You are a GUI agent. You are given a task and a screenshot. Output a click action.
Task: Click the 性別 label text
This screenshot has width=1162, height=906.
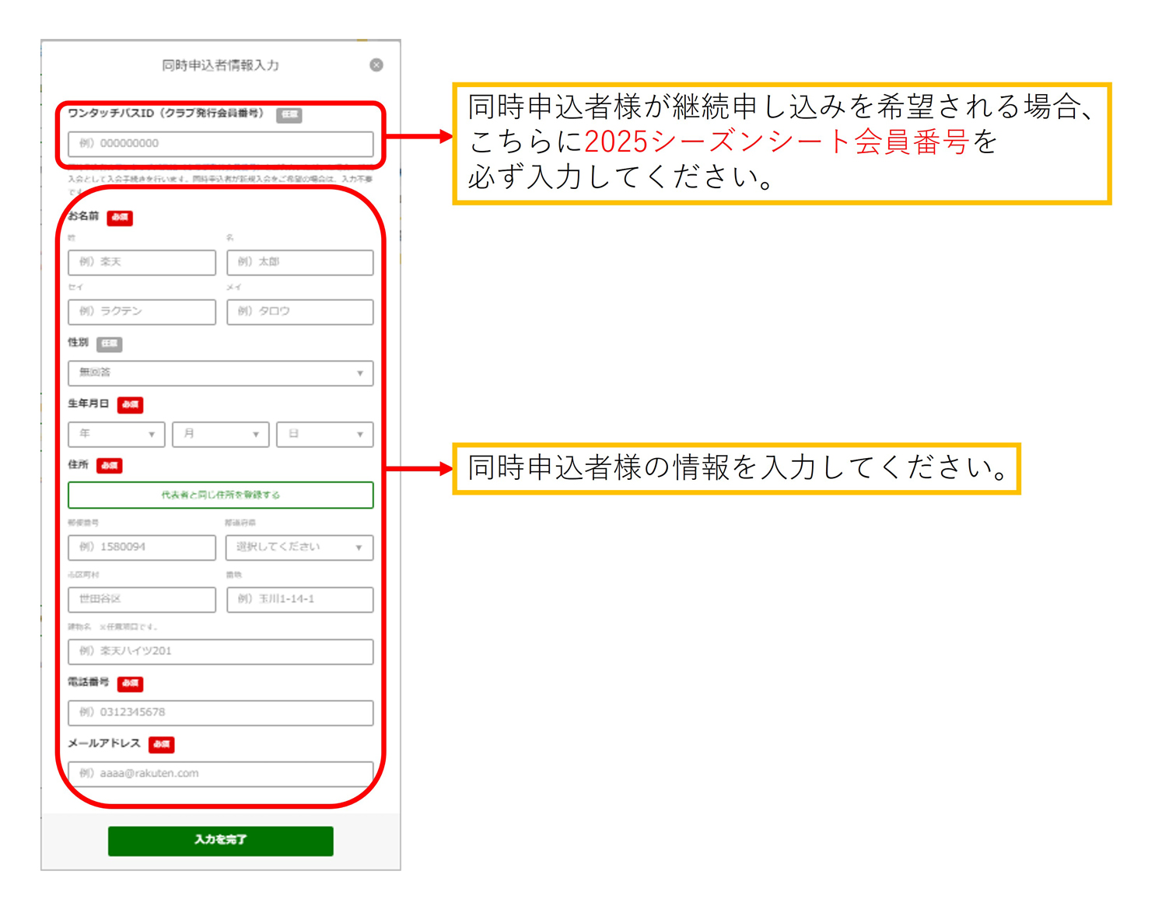[x=78, y=342]
